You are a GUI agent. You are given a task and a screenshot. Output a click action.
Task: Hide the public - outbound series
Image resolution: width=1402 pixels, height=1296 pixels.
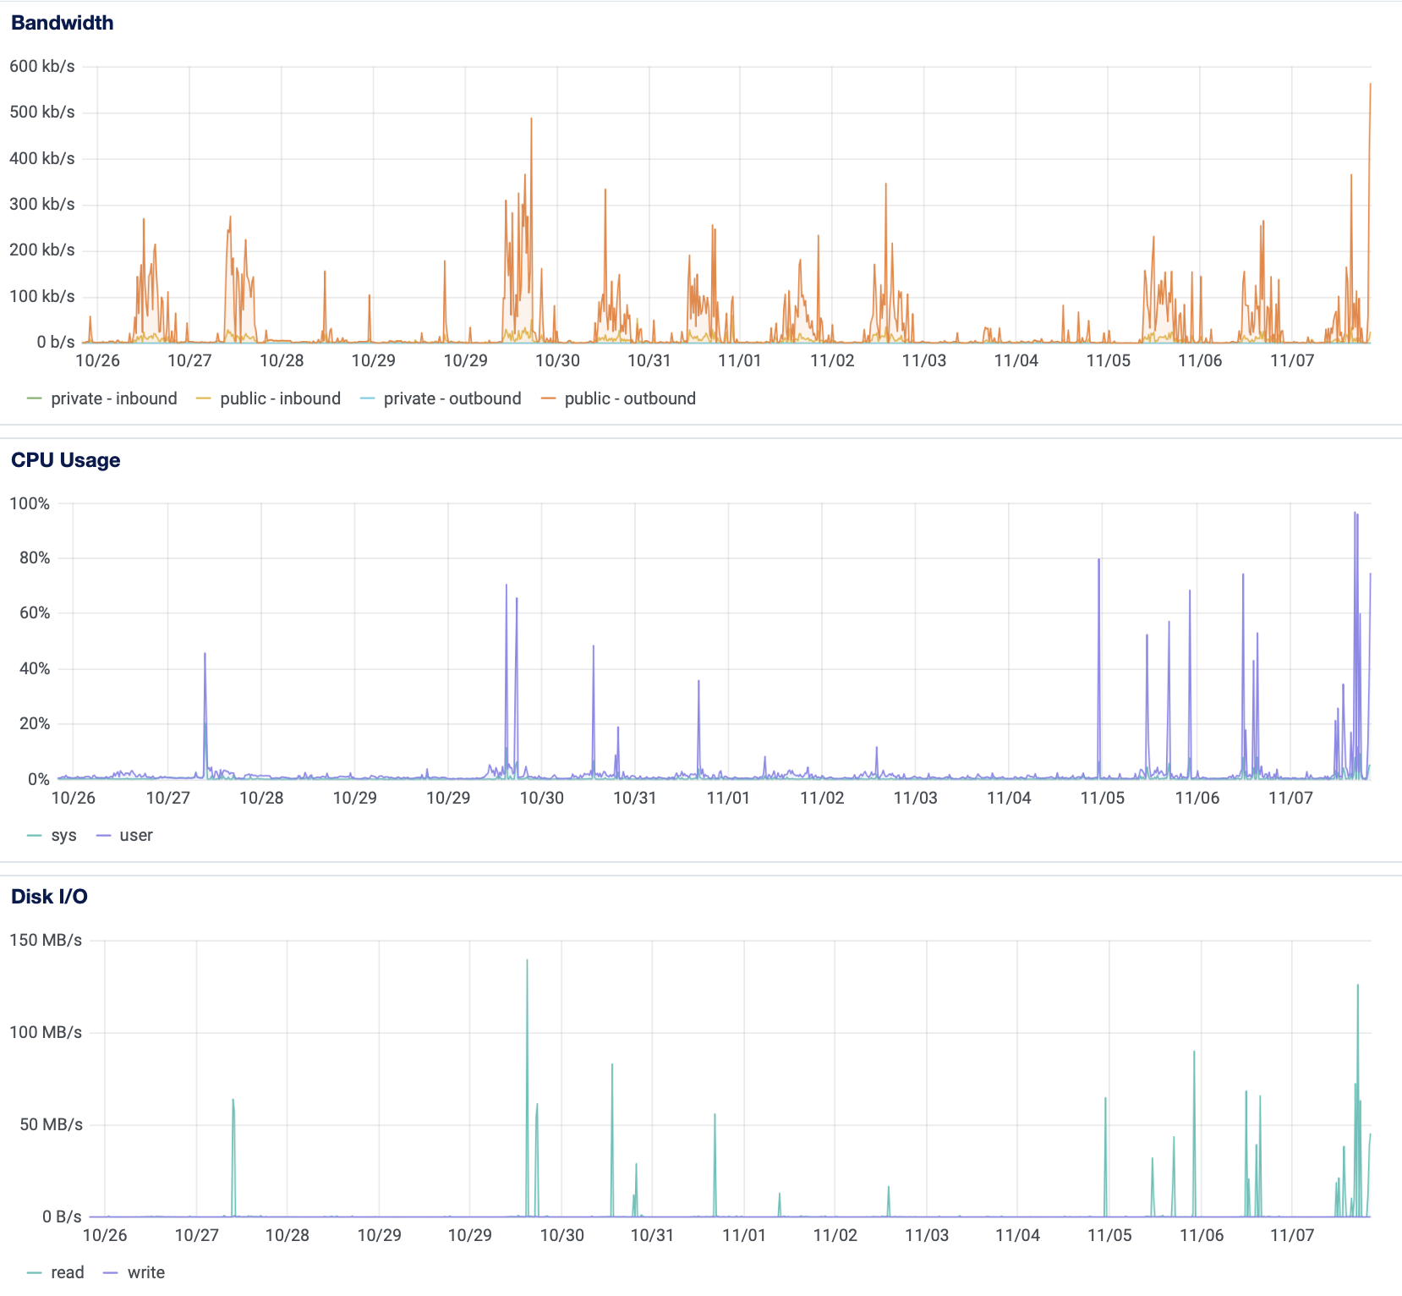click(630, 398)
